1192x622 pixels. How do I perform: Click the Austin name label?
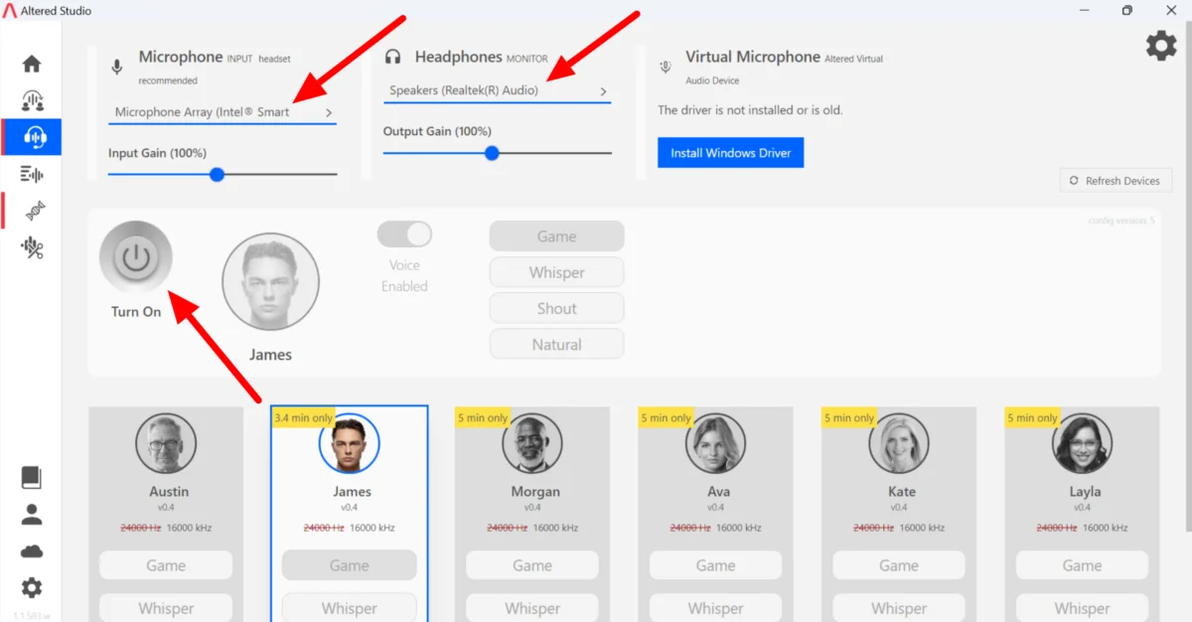click(169, 492)
